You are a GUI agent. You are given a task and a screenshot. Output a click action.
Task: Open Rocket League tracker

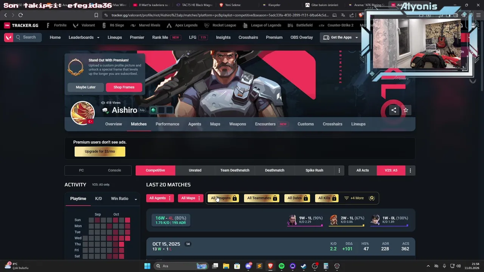(x=219, y=25)
